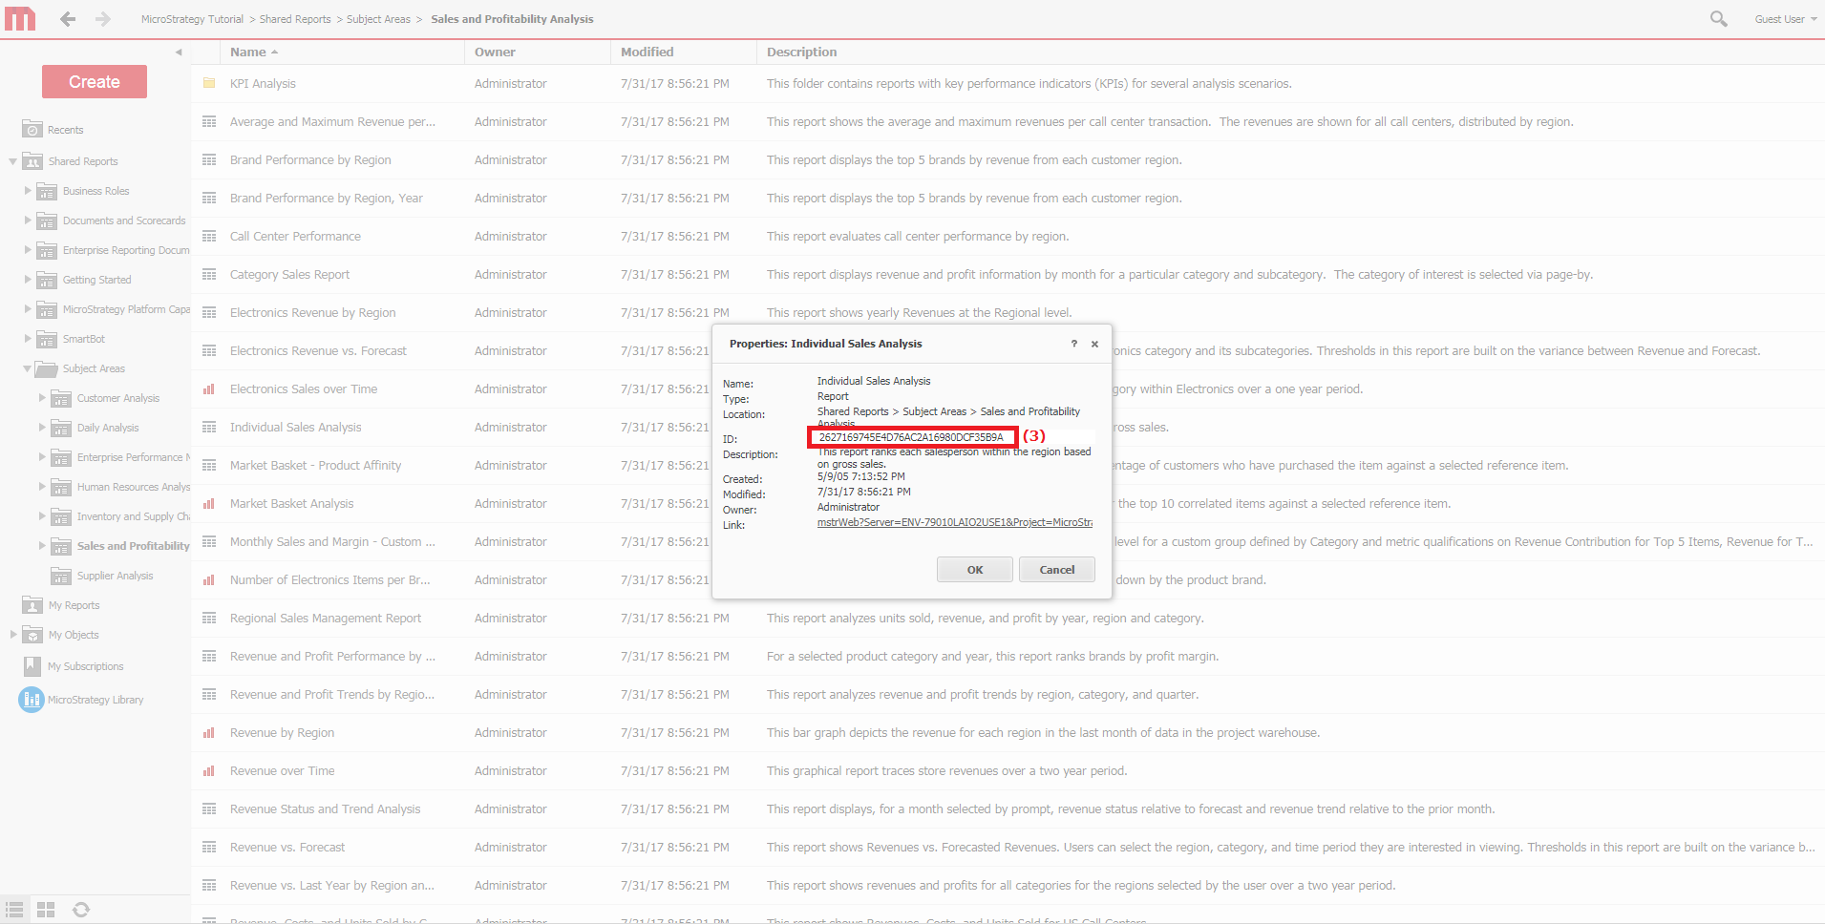Expand the Customer Analysis folder
Screen dimensions: 1825x924
(x=42, y=398)
